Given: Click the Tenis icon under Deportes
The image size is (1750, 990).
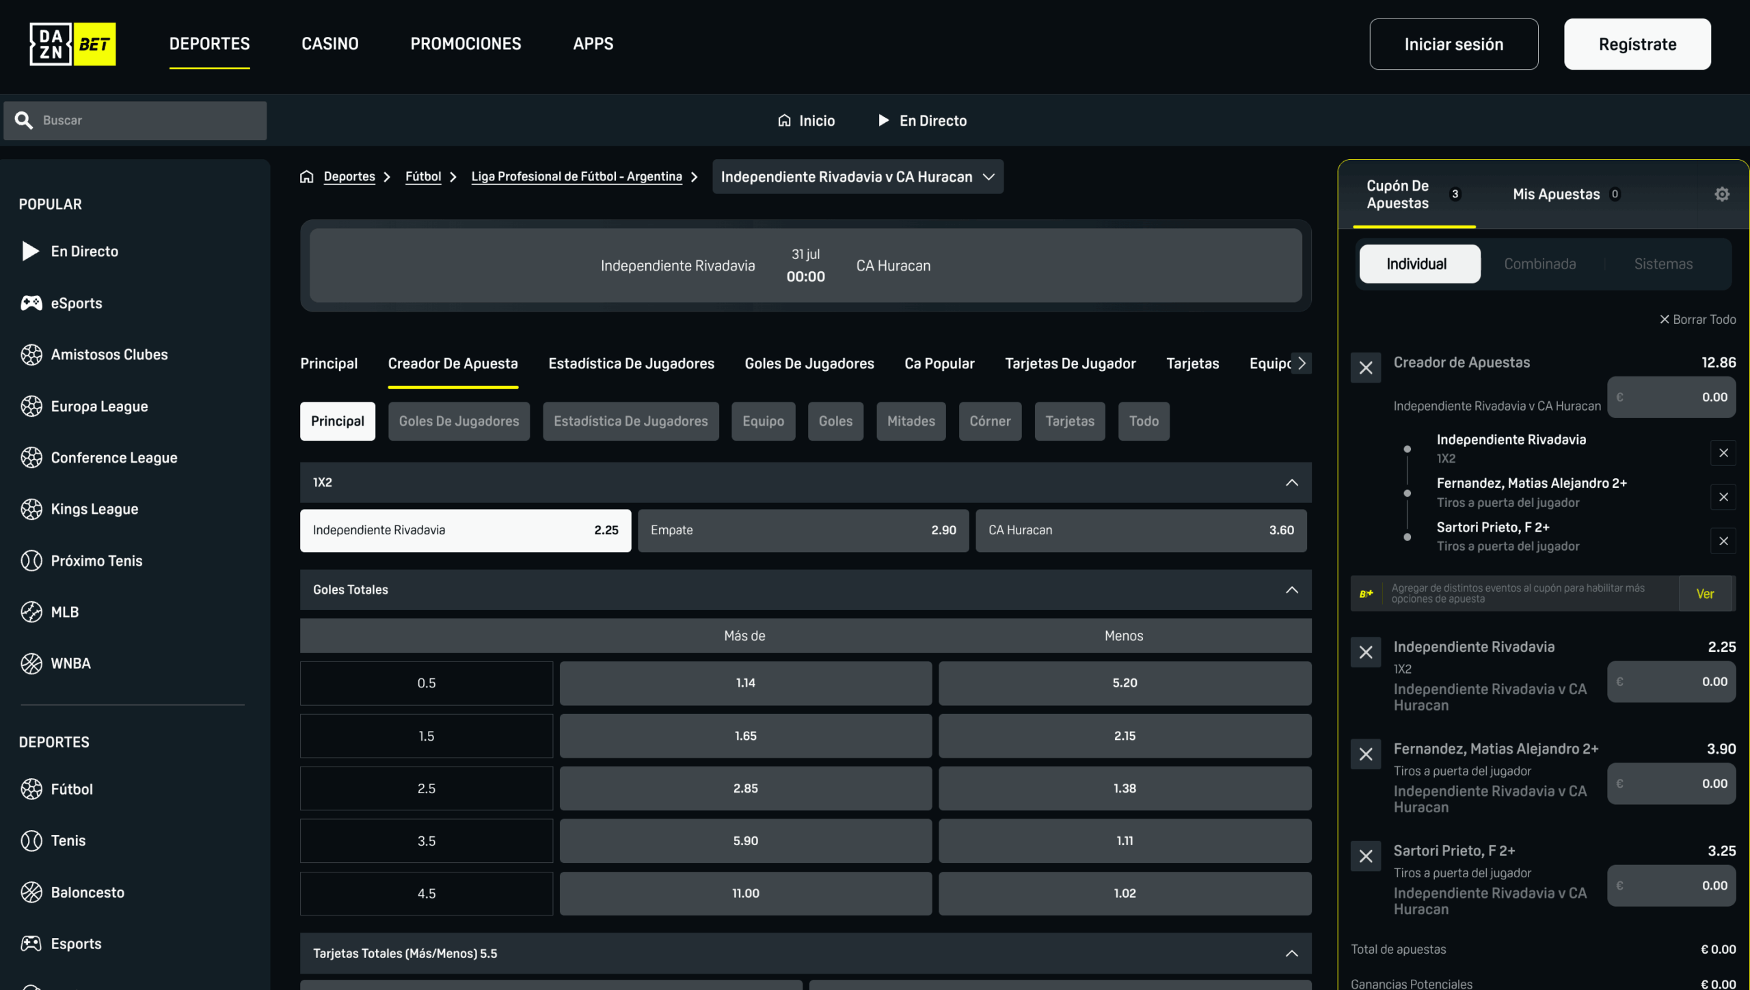Looking at the screenshot, I should (x=31, y=840).
